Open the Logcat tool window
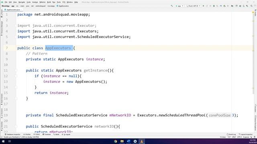 click(66, 134)
